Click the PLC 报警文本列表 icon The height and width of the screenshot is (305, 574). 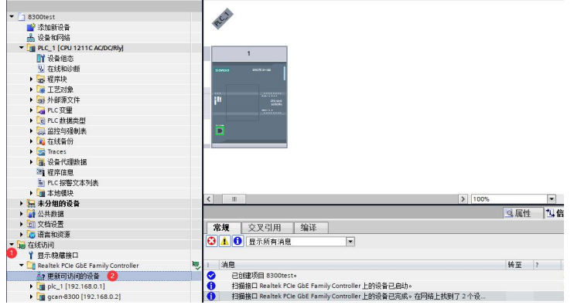[41, 183]
